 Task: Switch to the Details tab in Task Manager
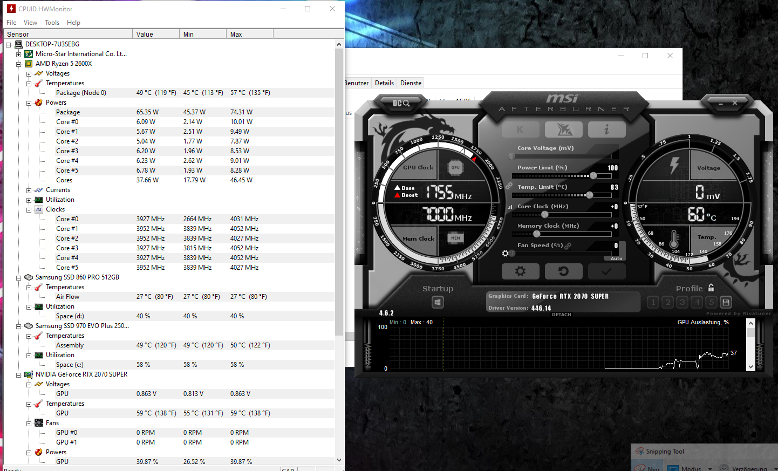click(384, 83)
